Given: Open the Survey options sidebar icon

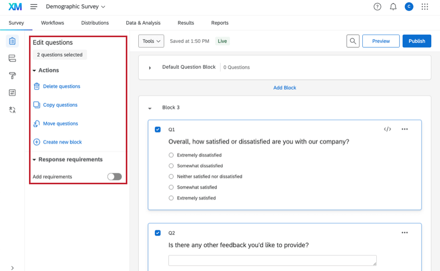Looking at the screenshot, I should coord(12,93).
